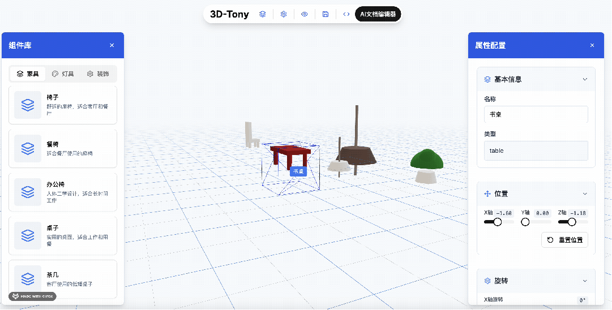This screenshot has height=310, width=612.
Task: Open the component library layers icon in toolbar
Action: [x=263, y=14]
